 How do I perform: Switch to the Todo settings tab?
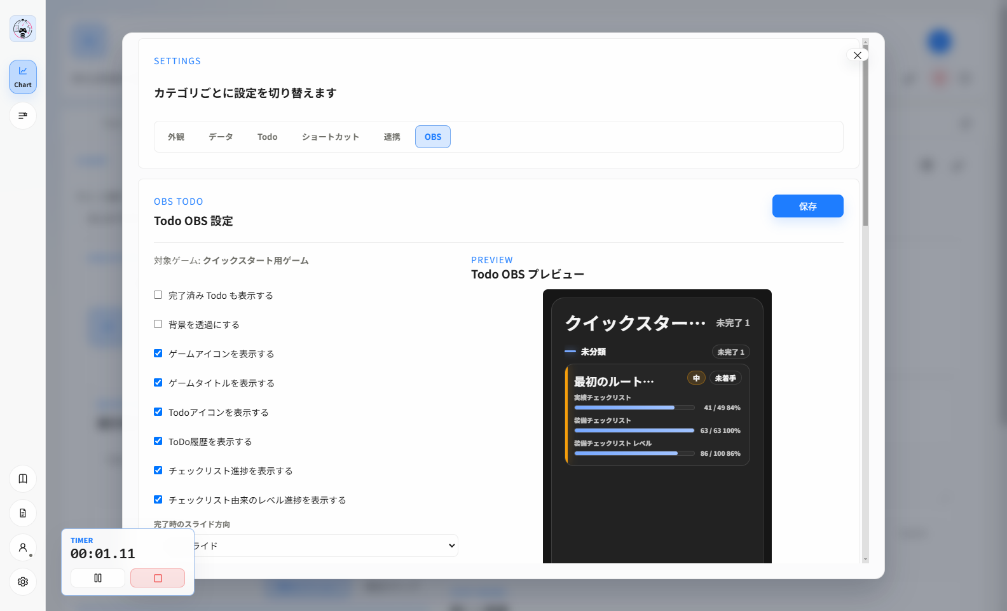(x=267, y=137)
